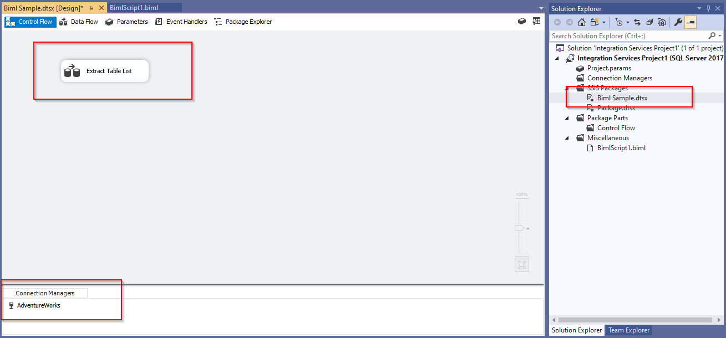Open Solution Explorer window position dropdown
The height and width of the screenshot is (338, 726).
tap(699, 8)
